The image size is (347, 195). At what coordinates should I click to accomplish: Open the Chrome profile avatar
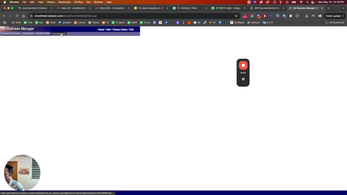click(x=320, y=16)
